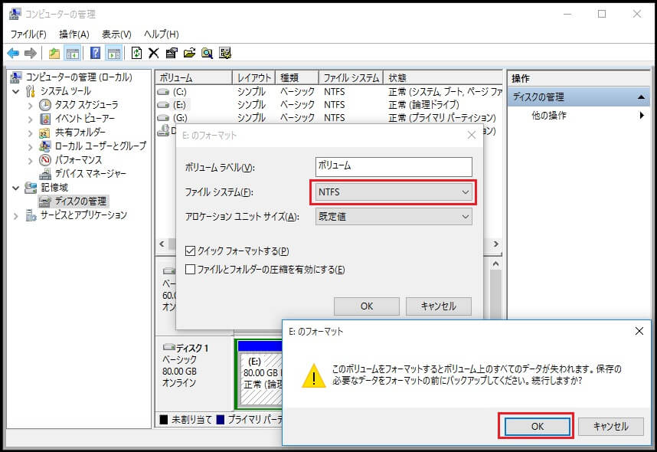Click the ボリューム ラベル text field

pos(394,166)
